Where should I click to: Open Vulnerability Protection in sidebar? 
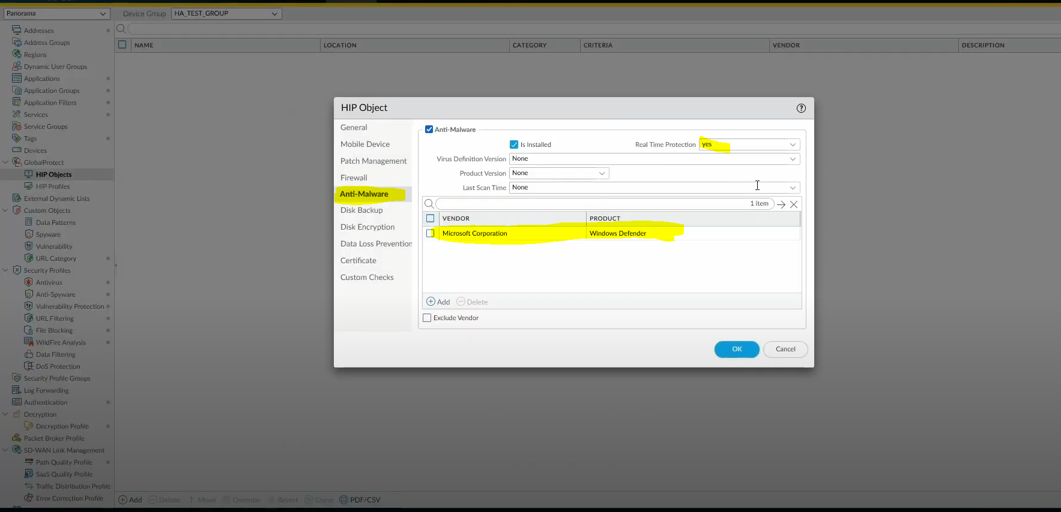(x=70, y=306)
